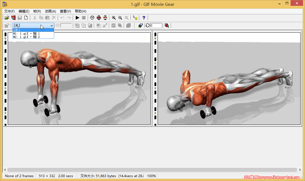Click the eyedropper transparency icon

(x=105, y=26)
